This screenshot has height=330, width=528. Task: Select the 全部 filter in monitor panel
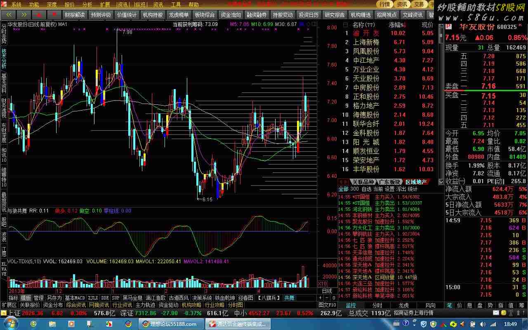click(343, 189)
